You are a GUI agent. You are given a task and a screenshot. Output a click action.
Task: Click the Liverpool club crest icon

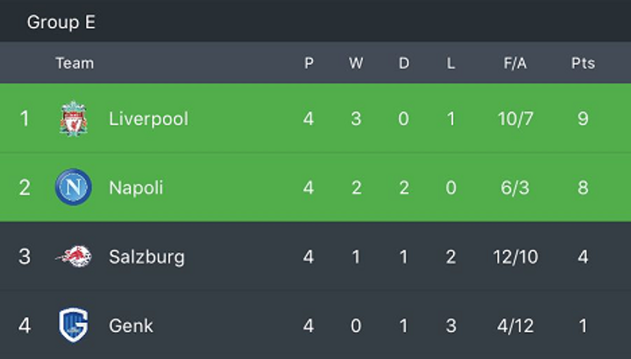[74, 118]
